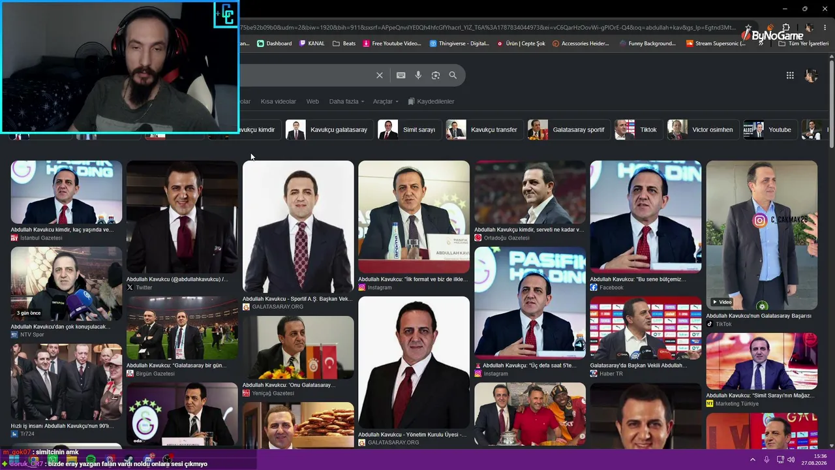The image size is (835, 470).
Task: Open the Free Youtube Video bookmark
Action: click(x=392, y=44)
